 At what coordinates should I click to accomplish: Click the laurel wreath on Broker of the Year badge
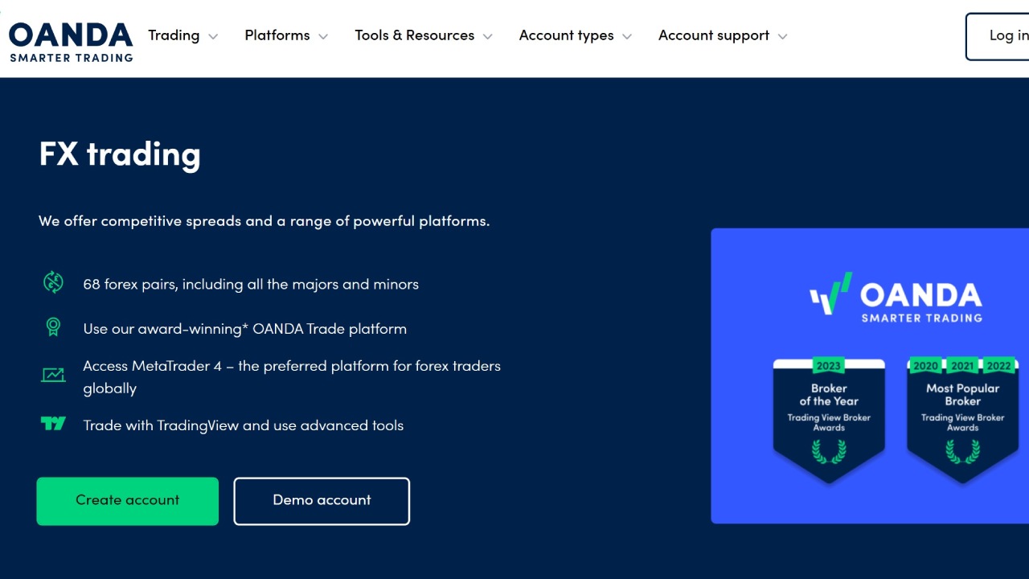pyautogui.click(x=829, y=452)
